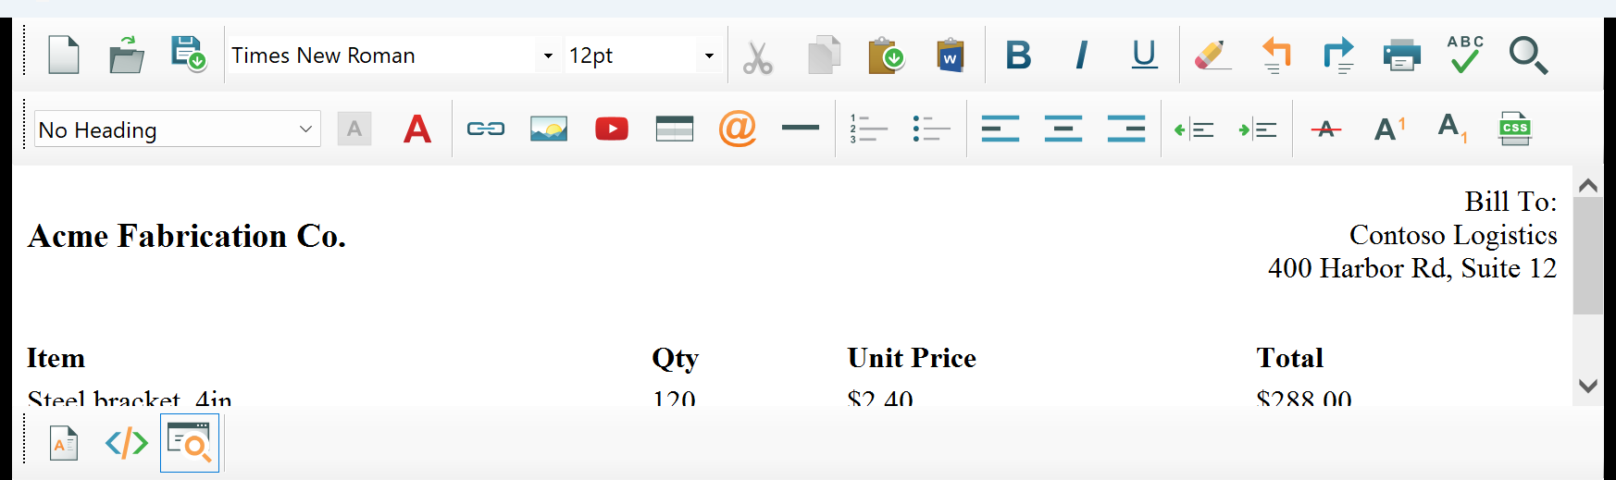The image size is (1616, 480).
Task: Align text left
Action: (x=1001, y=129)
